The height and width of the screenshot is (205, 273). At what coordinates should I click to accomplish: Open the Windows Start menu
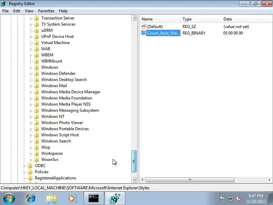[9, 199]
